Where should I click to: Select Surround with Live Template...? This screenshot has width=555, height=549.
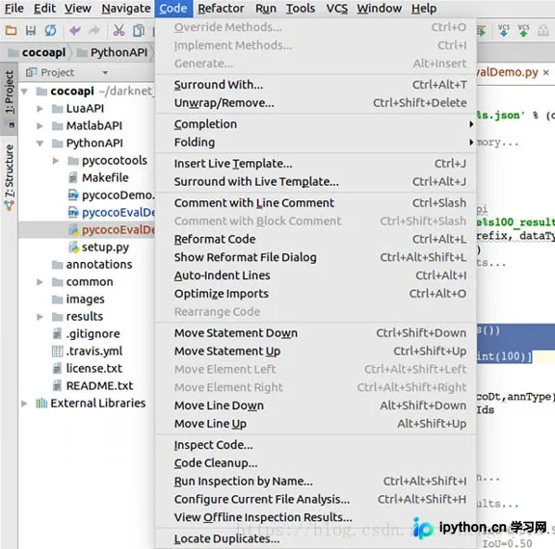[x=315, y=182]
